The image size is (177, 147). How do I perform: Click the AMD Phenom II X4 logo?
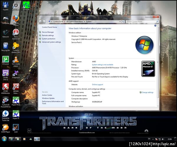[148, 69]
